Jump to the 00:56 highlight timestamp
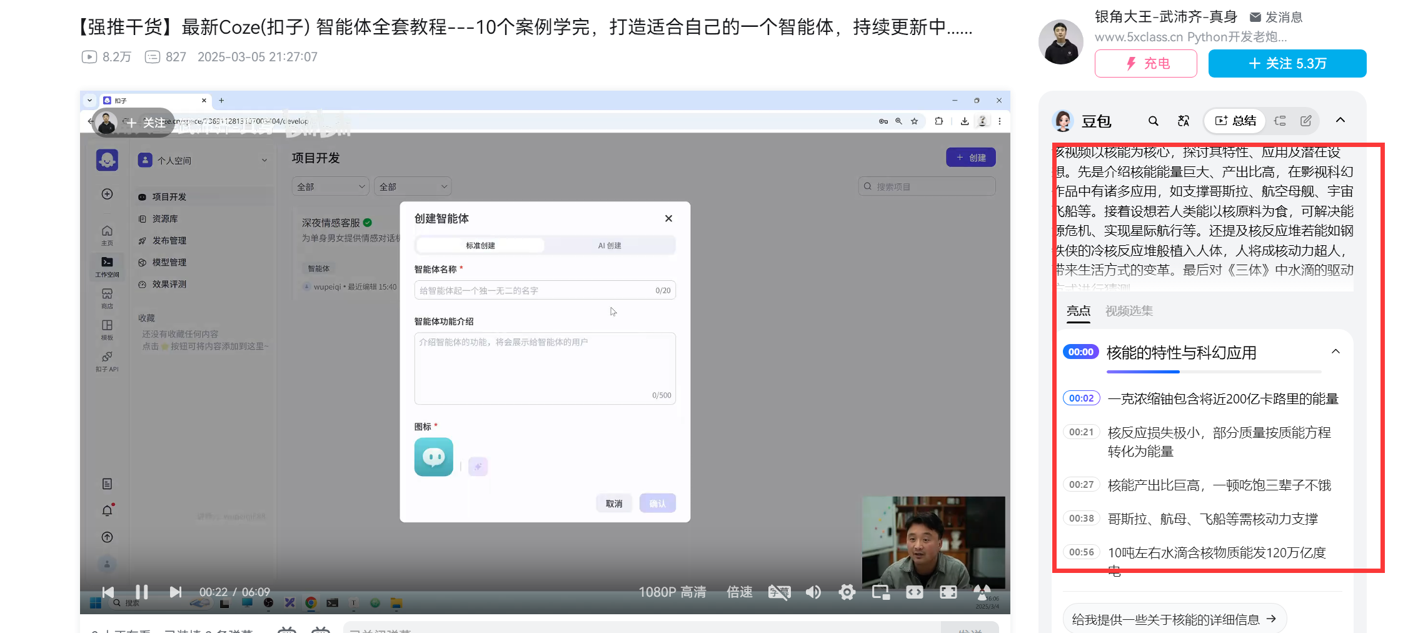This screenshot has height=633, width=1408. [1081, 552]
